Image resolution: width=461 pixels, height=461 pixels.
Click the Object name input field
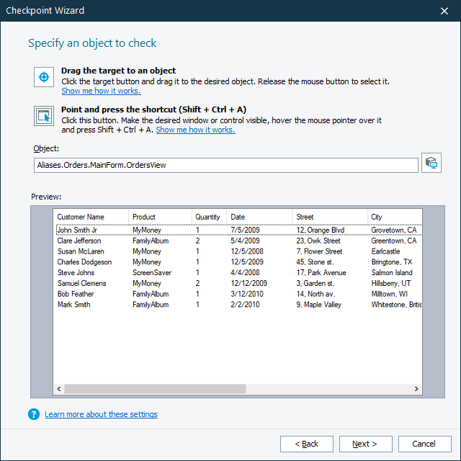(225, 165)
